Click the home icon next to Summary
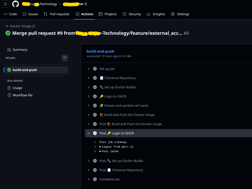The width and height of the screenshot is (252, 189). (x=9, y=50)
